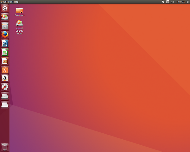Start LibreOffice Impress
This screenshot has width=190, height=152.
(x=5, y=61)
